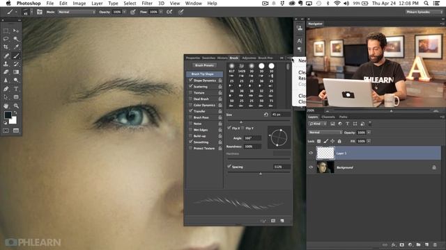Open the Layer menu
Viewport: 446px width, 250px height.
(x=97, y=3)
